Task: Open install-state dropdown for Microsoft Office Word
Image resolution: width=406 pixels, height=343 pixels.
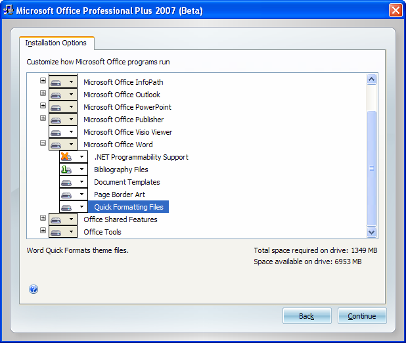Action: (63, 145)
